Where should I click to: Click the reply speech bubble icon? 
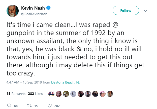(x=9, y=105)
